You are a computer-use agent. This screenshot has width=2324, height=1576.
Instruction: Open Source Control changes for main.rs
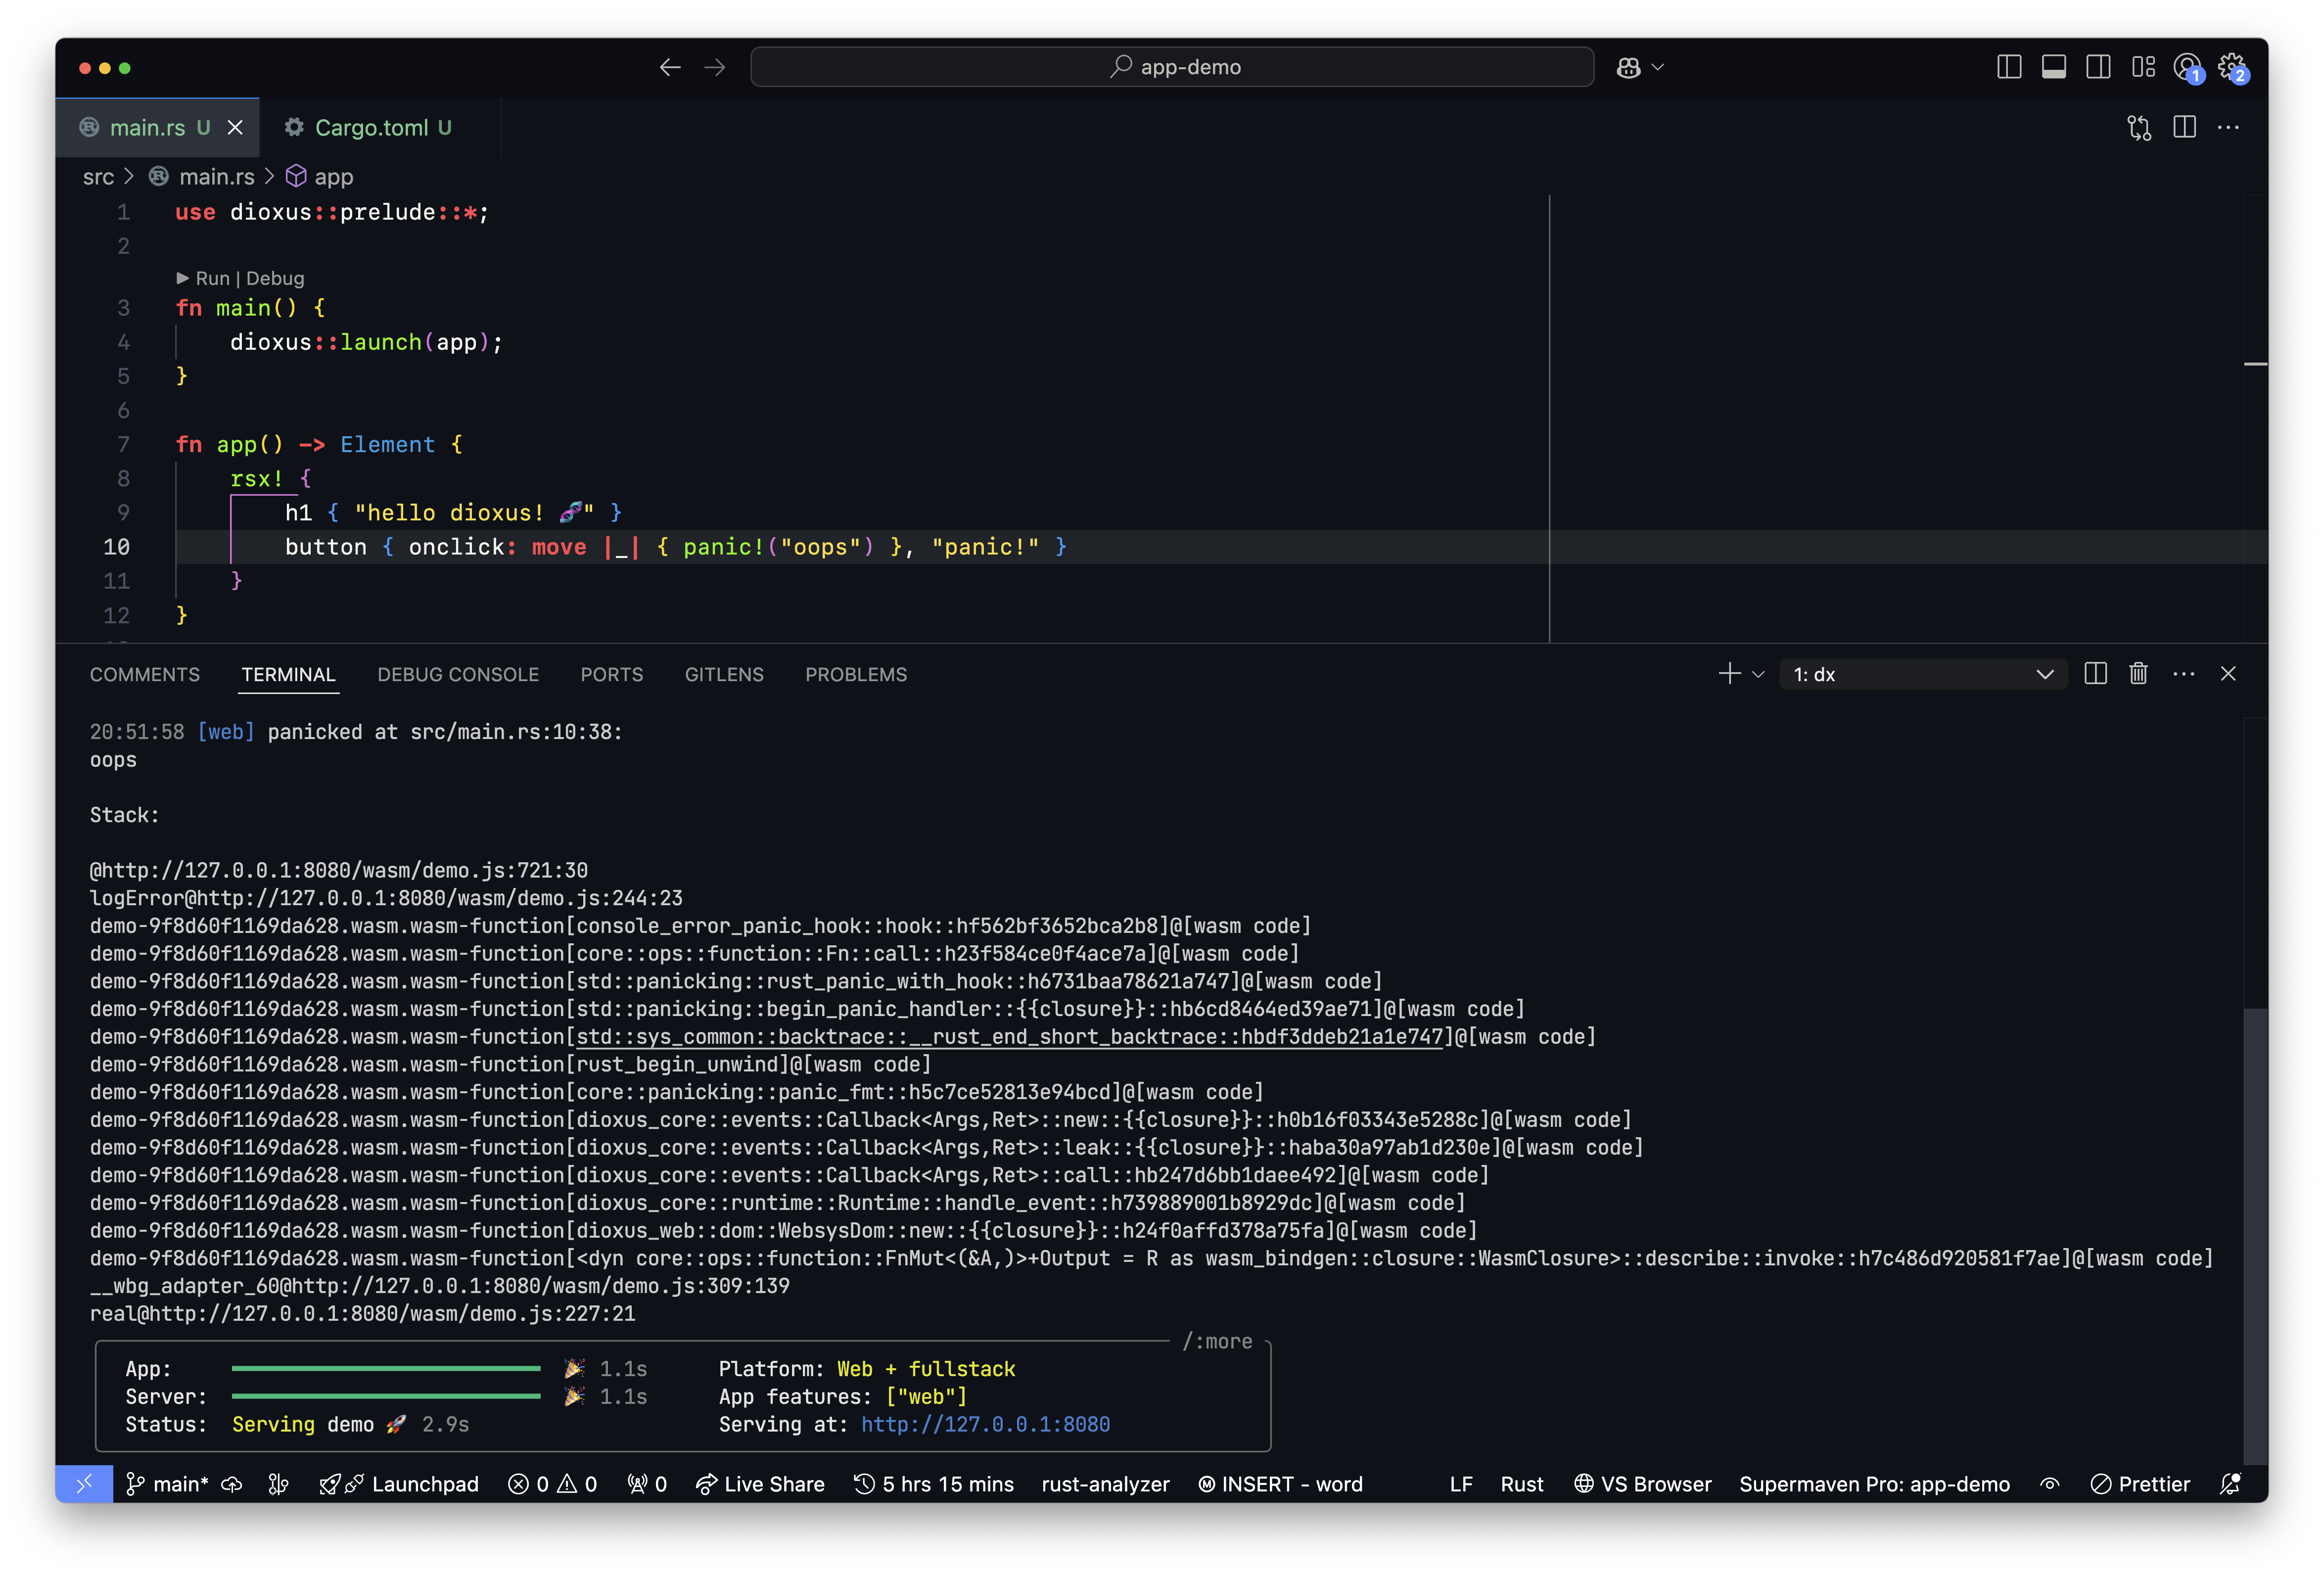tap(2139, 128)
